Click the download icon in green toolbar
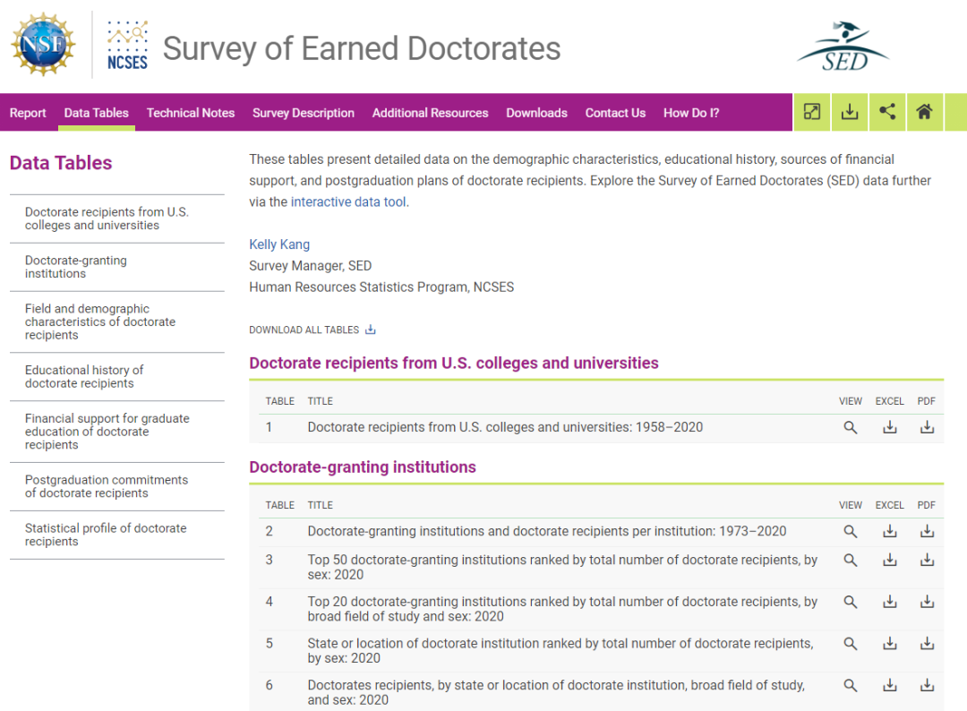This screenshot has width=967, height=711. coord(849,112)
